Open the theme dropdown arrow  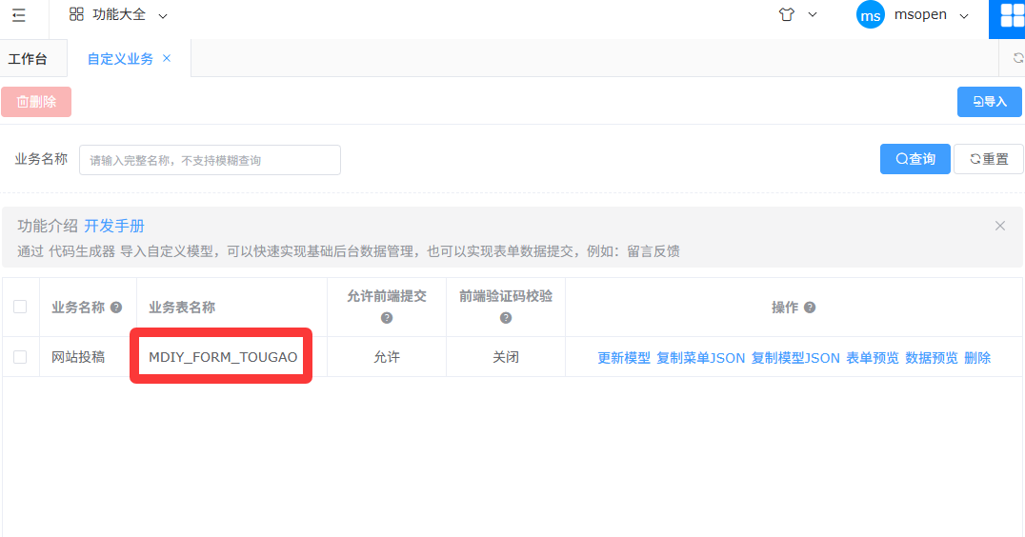tap(813, 15)
